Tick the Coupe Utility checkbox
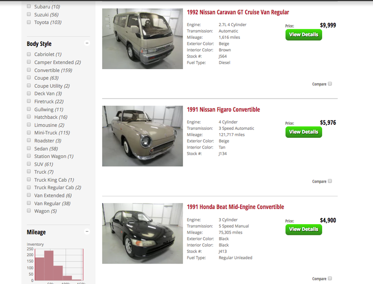This screenshot has width=373, height=284. point(29,85)
